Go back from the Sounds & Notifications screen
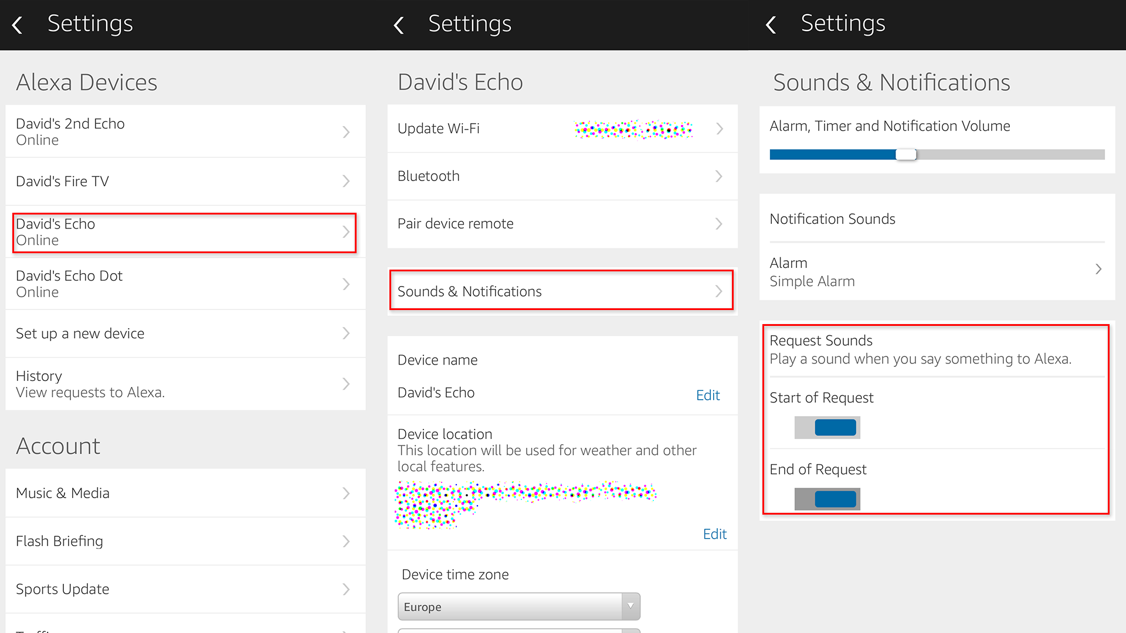 click(x=771, y=25)
